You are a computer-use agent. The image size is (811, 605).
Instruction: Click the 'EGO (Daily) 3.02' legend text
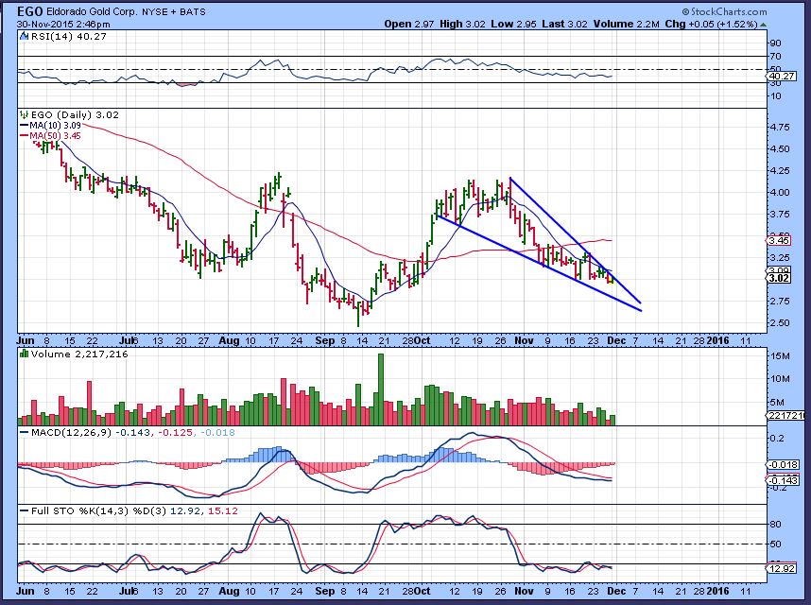click(x=75, y=114)
